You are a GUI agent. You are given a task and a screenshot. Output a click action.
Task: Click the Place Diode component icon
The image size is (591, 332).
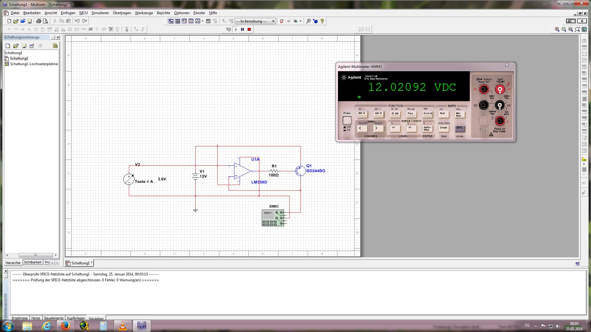[23, 30]
